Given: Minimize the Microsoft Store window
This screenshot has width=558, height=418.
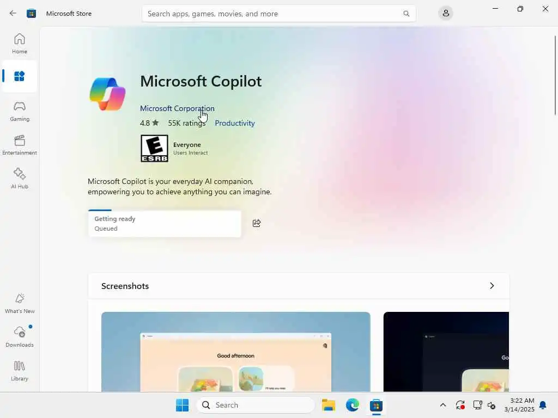Looking at the screenshot, I should click(x=495, y=9).
